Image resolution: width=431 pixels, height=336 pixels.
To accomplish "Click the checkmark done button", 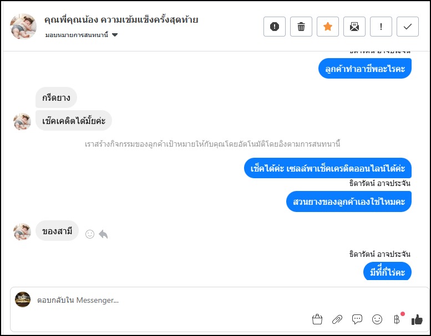I will [x=408, y=27].
